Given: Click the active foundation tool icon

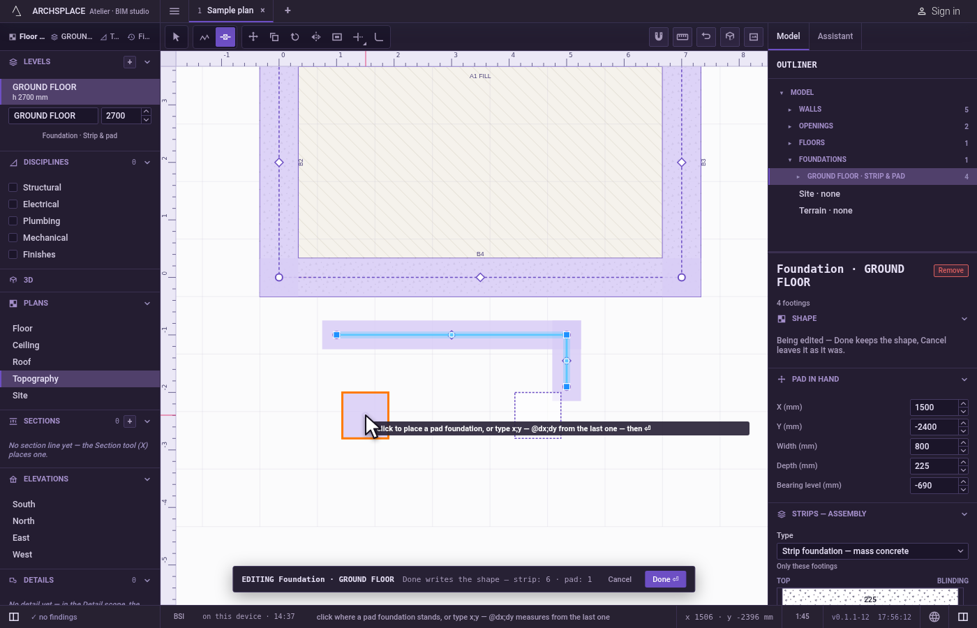Looking at the screenshot, I should (225, 37).
